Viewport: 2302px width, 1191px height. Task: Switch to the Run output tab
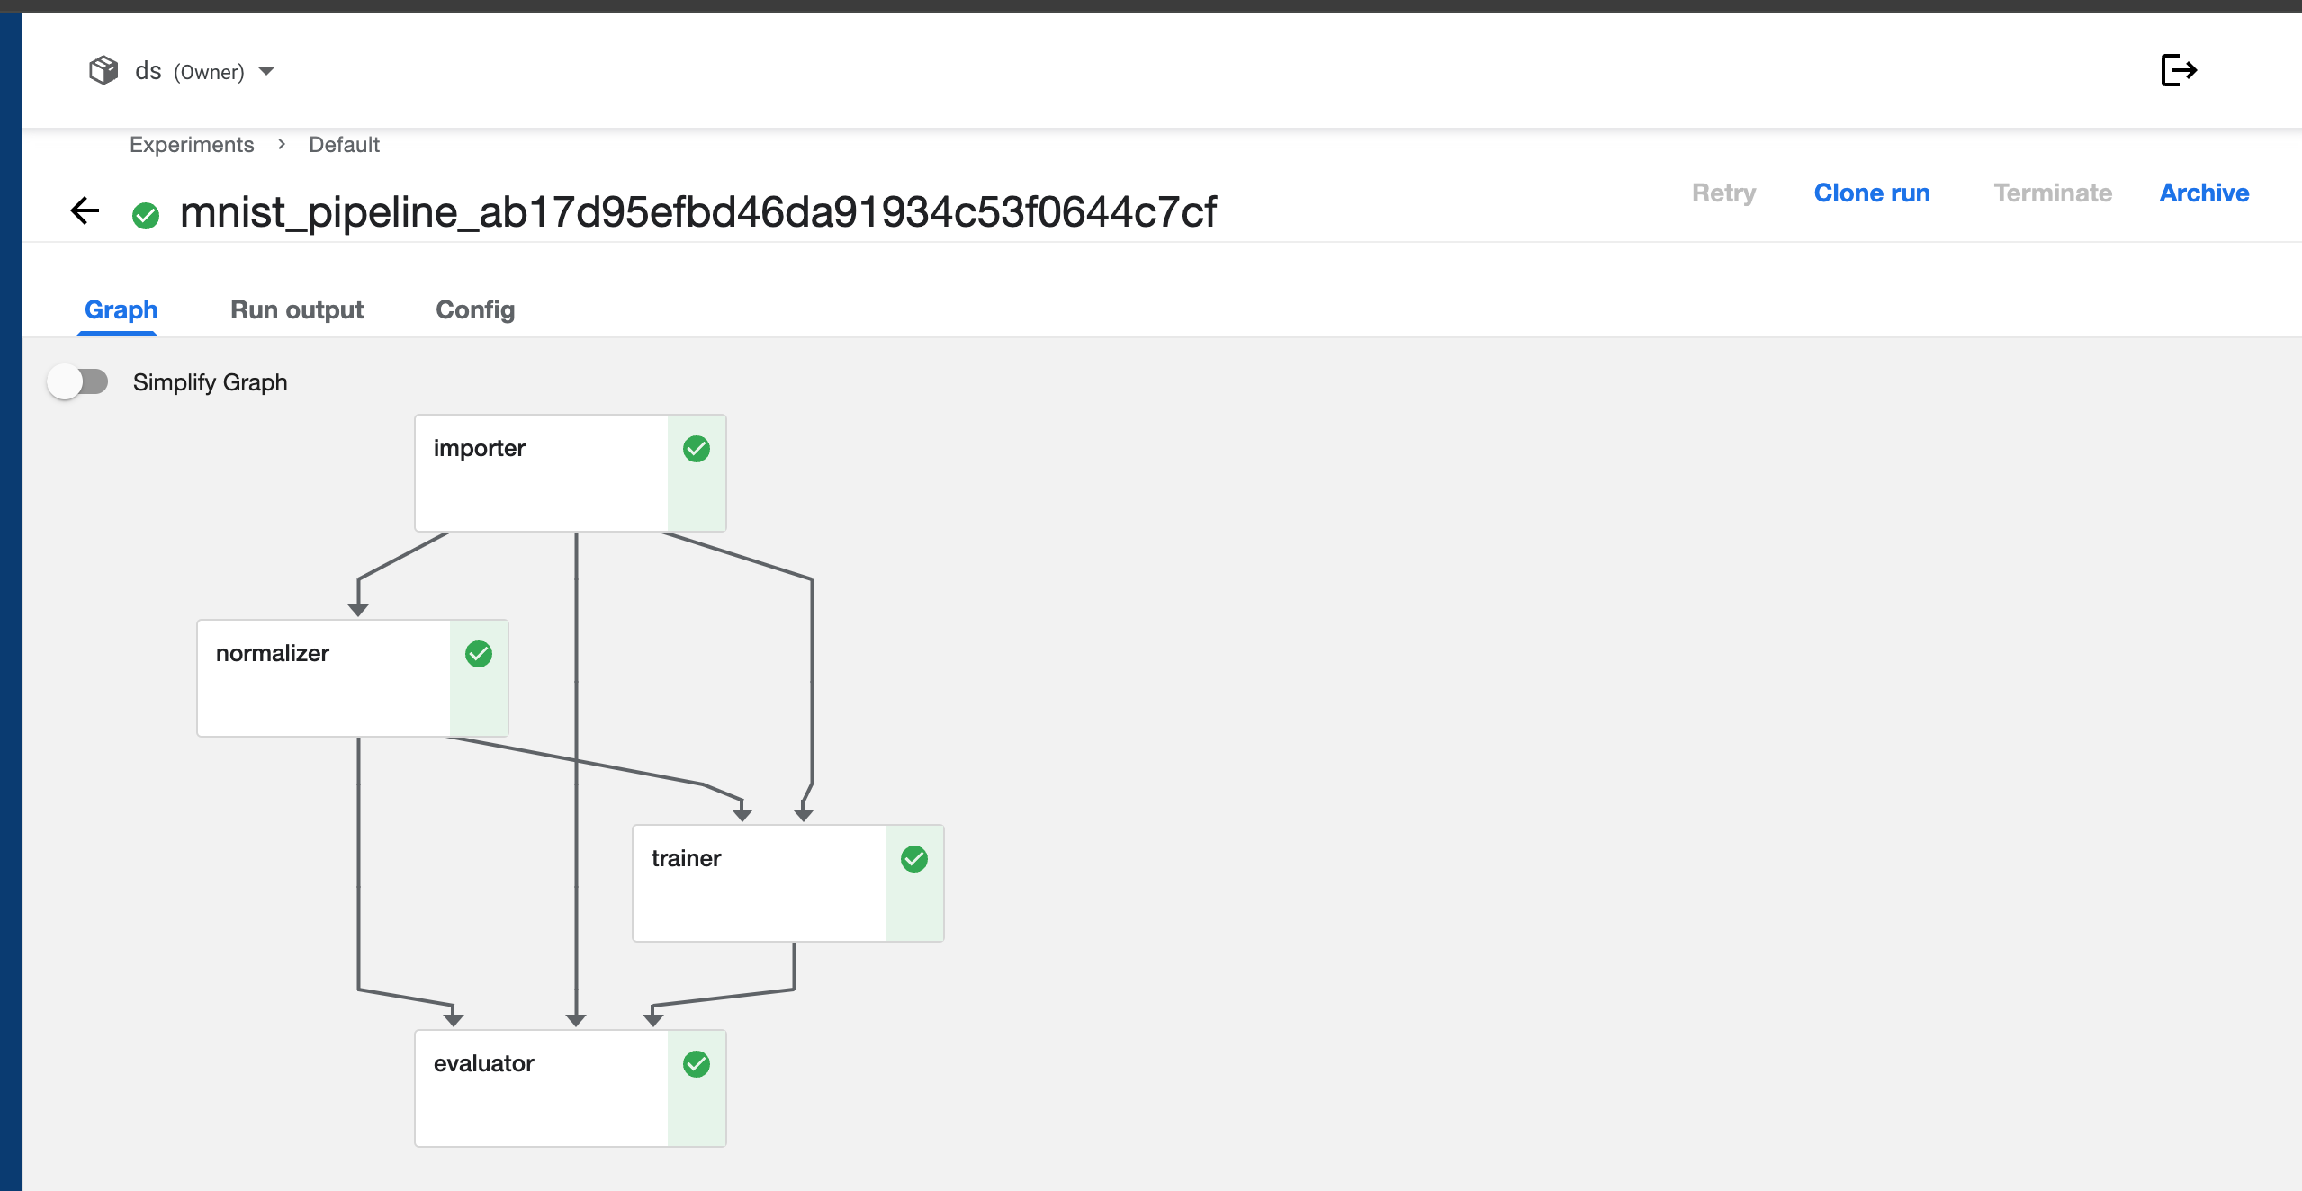click(x=296, y=309)
